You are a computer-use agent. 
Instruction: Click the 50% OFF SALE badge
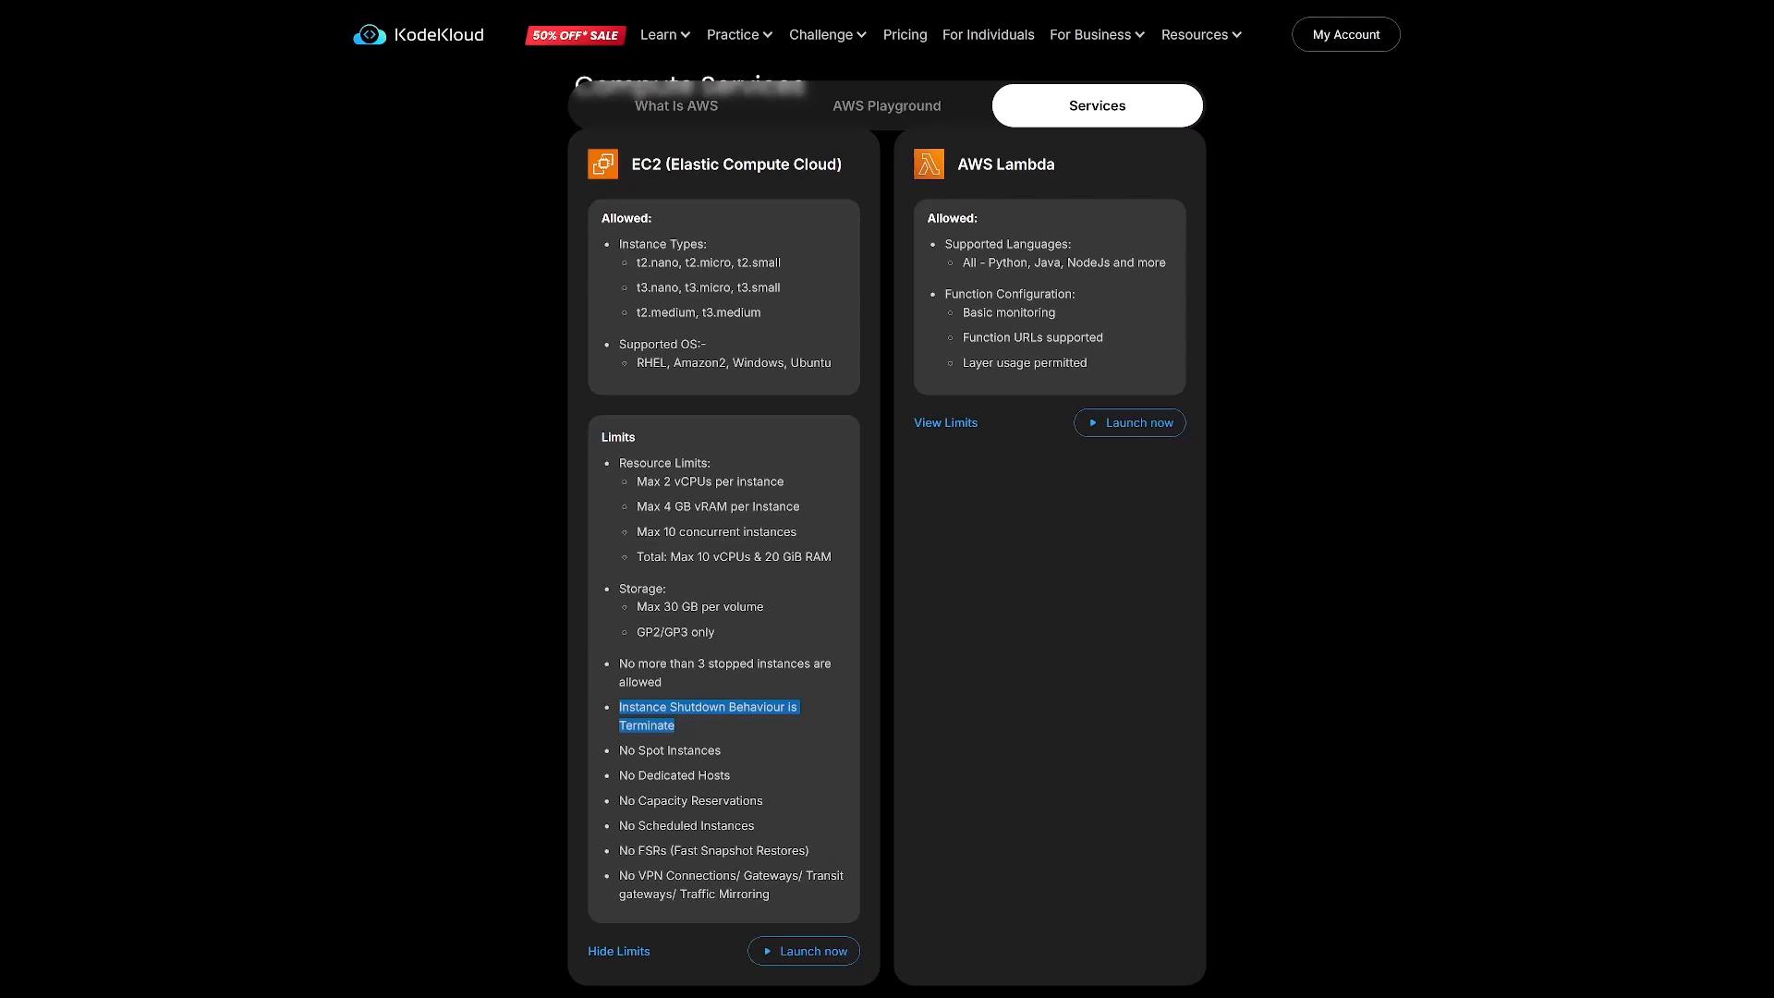[576, 35]
